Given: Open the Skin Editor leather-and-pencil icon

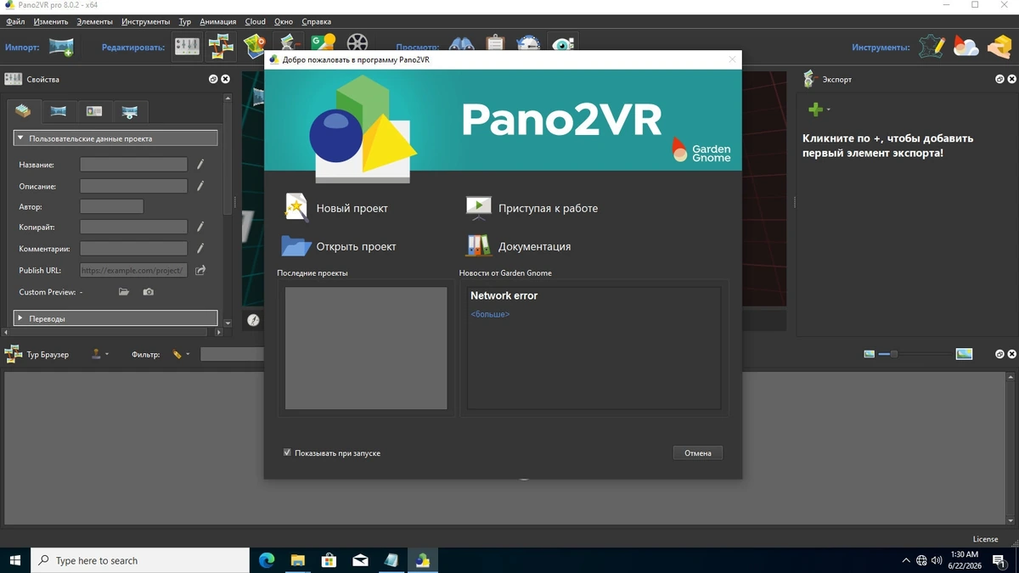Looking at the screenshot, I should click(x=932, y=47).
